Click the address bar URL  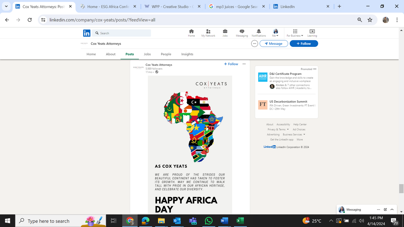point(102,20)
